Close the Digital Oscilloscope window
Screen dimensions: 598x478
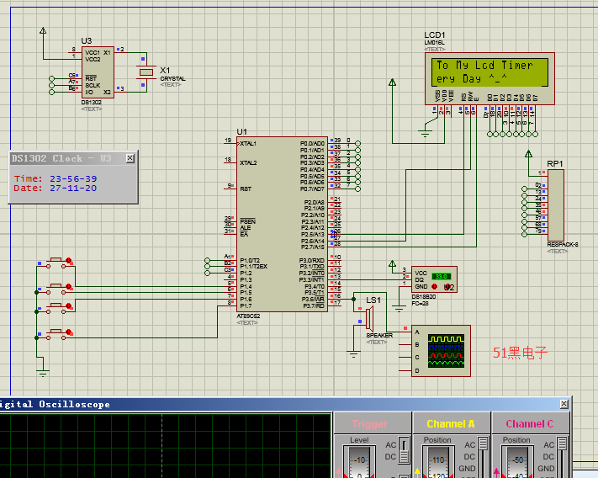[x=564, y=404]
